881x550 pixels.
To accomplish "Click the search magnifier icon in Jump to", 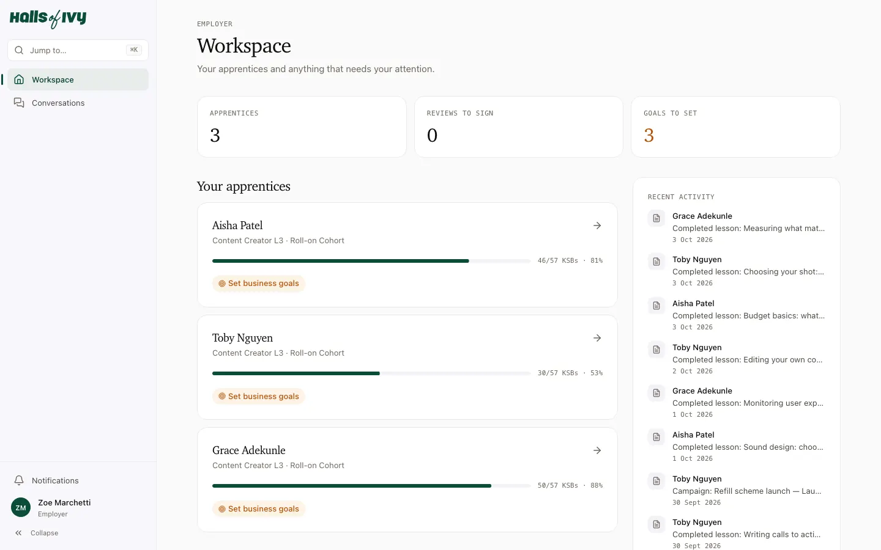I will [19, 50].
